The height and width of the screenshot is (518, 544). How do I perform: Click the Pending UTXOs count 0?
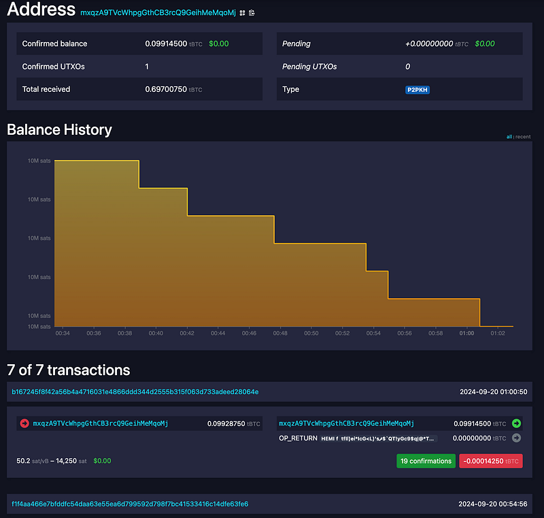click(x=407, y=67)
